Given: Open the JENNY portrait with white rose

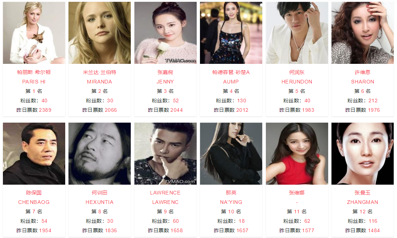Looking at the screenshot, I should click(x=165, y=33).
